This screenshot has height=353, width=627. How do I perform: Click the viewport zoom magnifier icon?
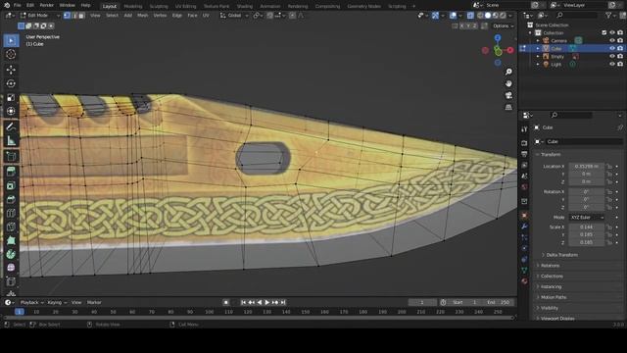click(508, 72)
